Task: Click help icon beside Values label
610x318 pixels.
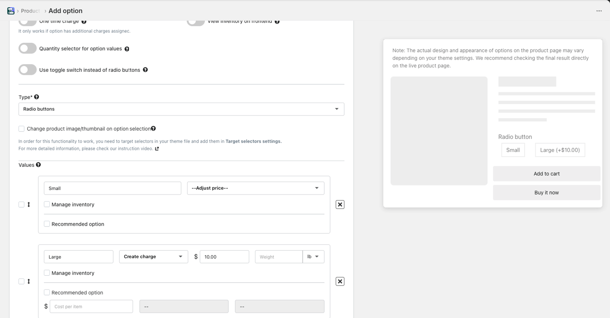Action: point(38,165)
